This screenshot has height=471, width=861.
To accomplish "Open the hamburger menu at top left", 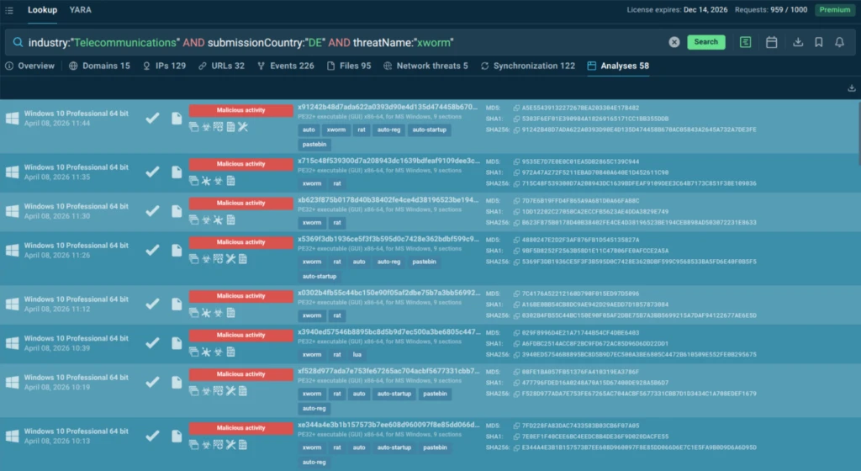I will coord(9,10).
